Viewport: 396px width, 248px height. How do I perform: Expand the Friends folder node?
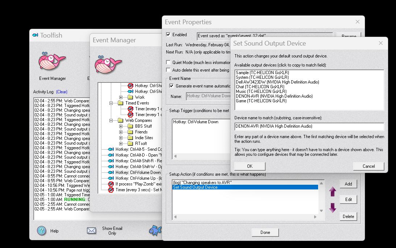(121, 132)
